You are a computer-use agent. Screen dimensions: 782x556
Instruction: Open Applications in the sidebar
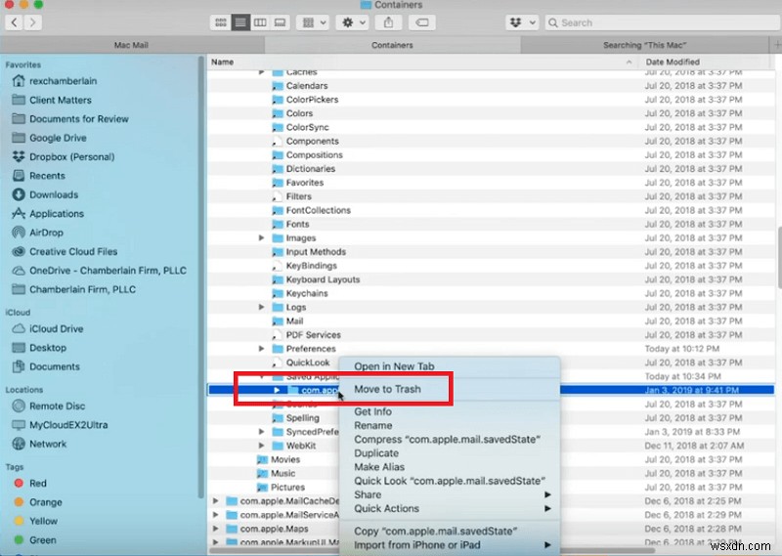tap(57, 213)
